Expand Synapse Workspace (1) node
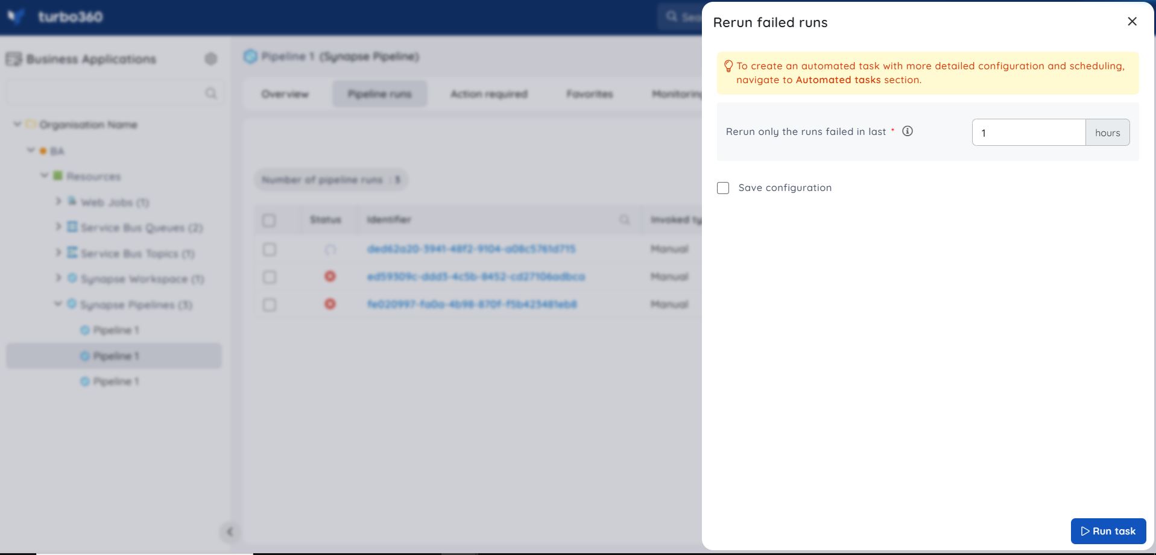 click(58, 278)
